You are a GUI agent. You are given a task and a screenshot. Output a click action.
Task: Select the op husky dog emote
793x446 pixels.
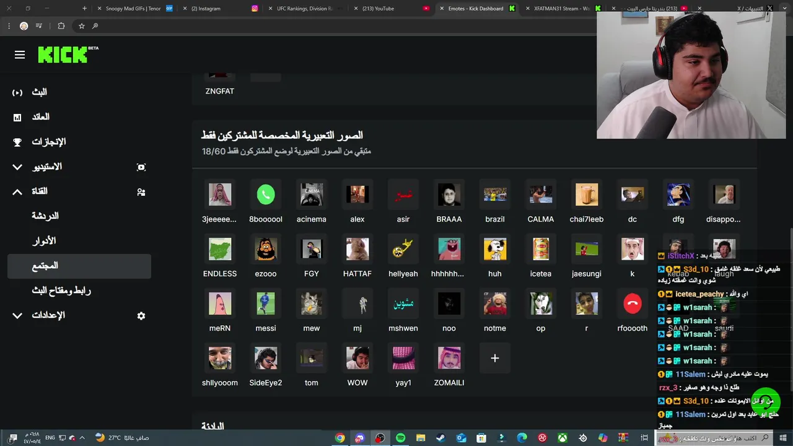point(541,304)
